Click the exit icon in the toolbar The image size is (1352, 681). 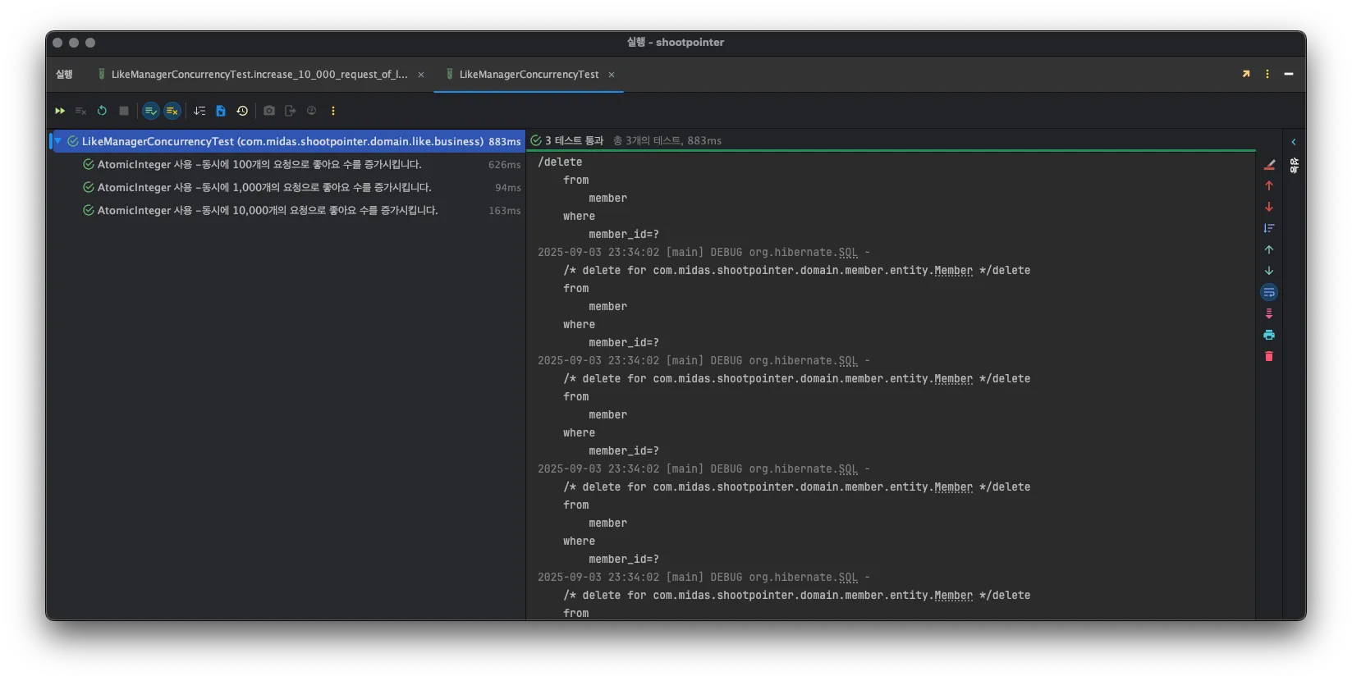point(290,111)
